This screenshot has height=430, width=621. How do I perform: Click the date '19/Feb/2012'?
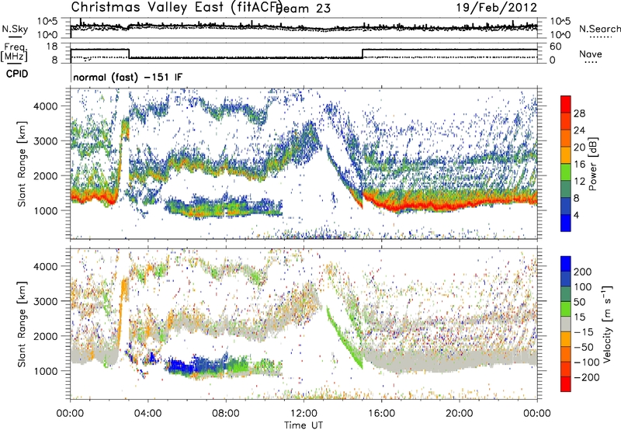(x=497, y=8)
